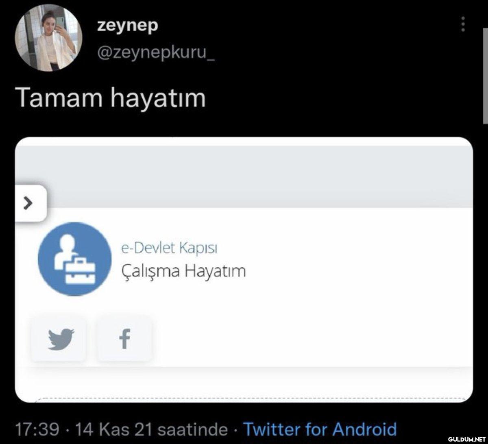The width and height of the screenshot is (488, 444).
Task: Open the Çalışma Hayatım service title
Action: tap(183, 271)
